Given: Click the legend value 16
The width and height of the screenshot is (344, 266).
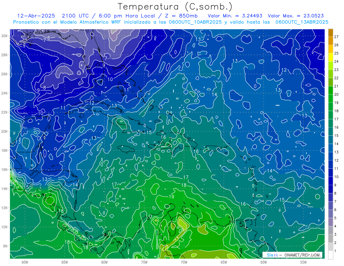Looking at the screenshot, I should point(336,127).
